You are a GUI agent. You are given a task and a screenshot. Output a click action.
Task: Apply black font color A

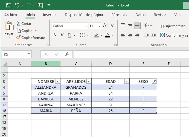(108, 35)
